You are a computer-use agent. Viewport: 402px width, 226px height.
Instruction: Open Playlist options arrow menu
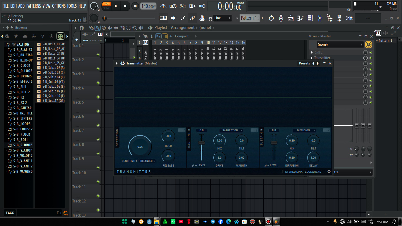76,28
